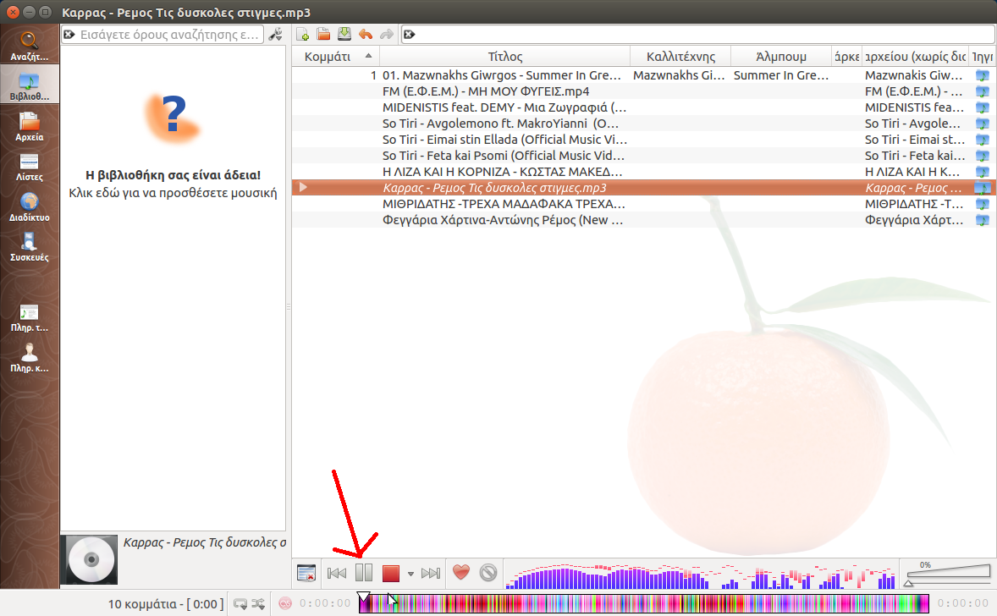Click the album cover art thumbnail
The width and height of the screenshot is (997, 616).
click(x=89, y=559)
